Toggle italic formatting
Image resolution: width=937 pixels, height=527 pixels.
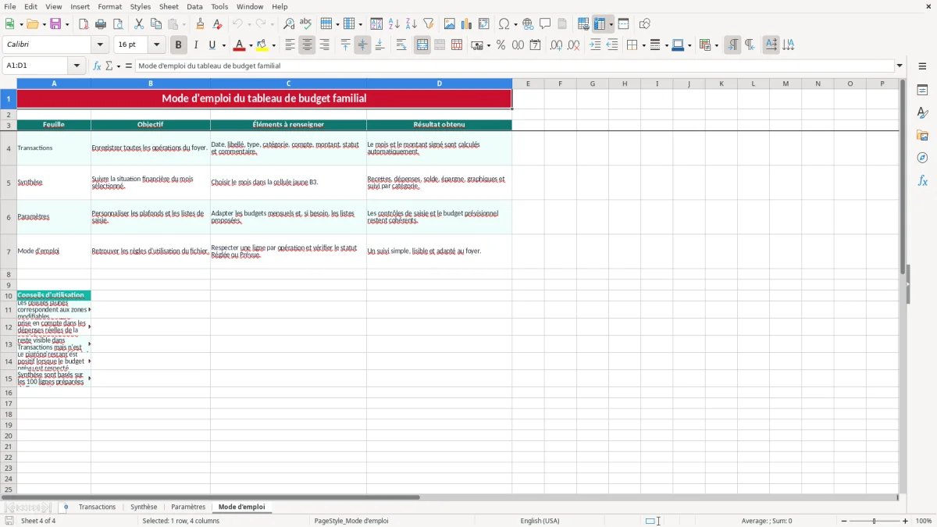tap(196, 45)
